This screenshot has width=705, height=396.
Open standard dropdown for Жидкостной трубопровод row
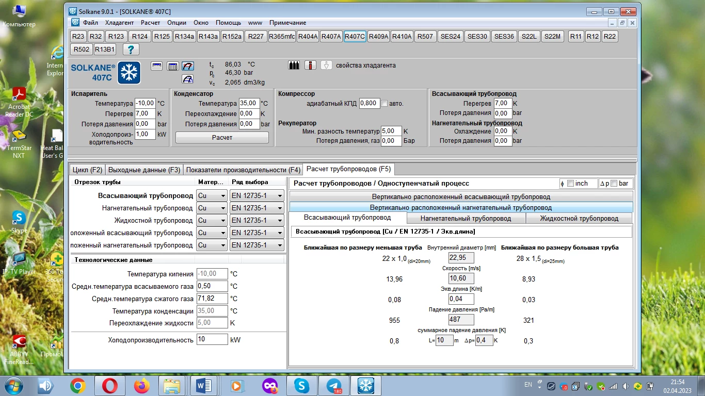tap(257, 220)
